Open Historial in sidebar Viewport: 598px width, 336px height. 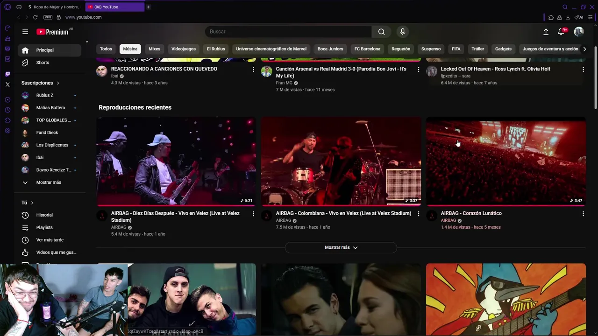pos(49,215)
